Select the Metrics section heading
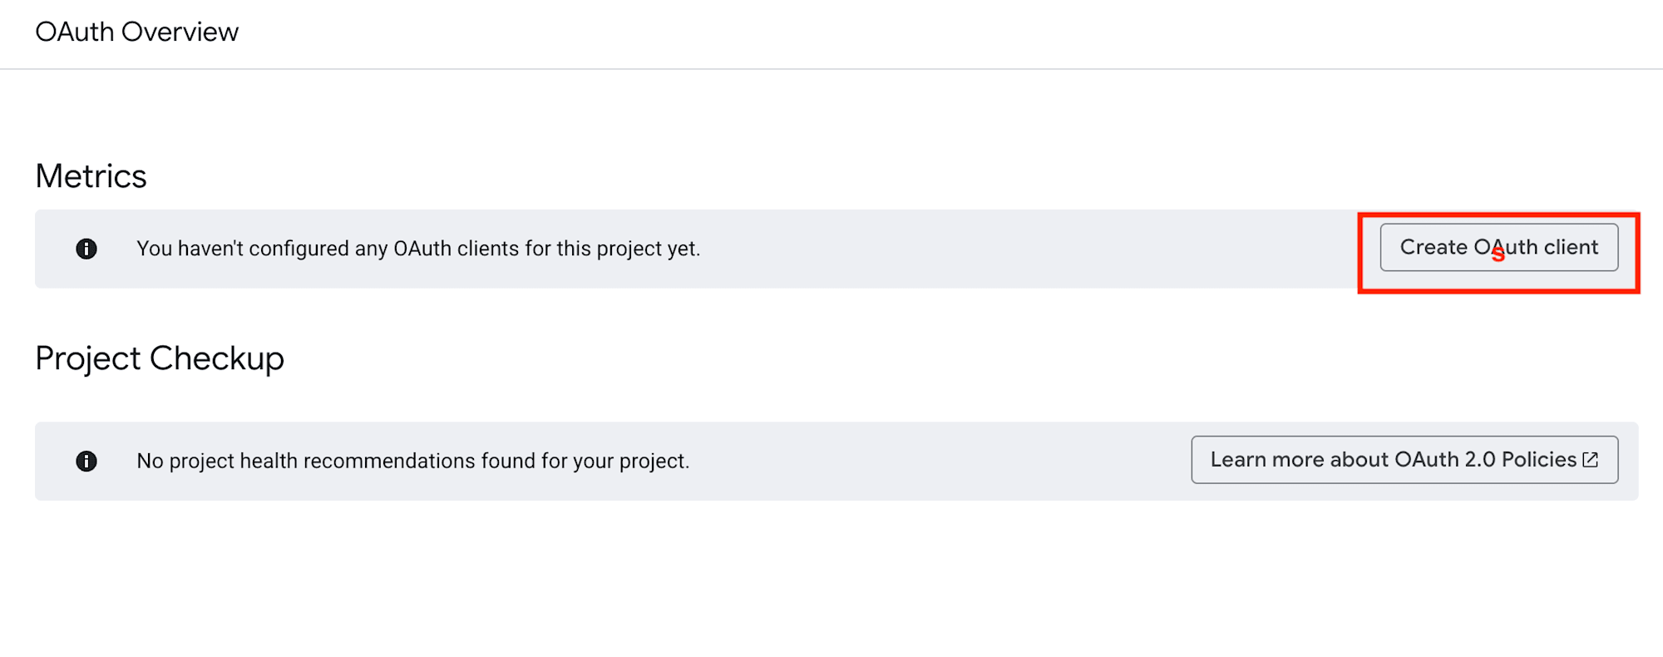This screenshot has width=1663, height=657. click(91, 176)
